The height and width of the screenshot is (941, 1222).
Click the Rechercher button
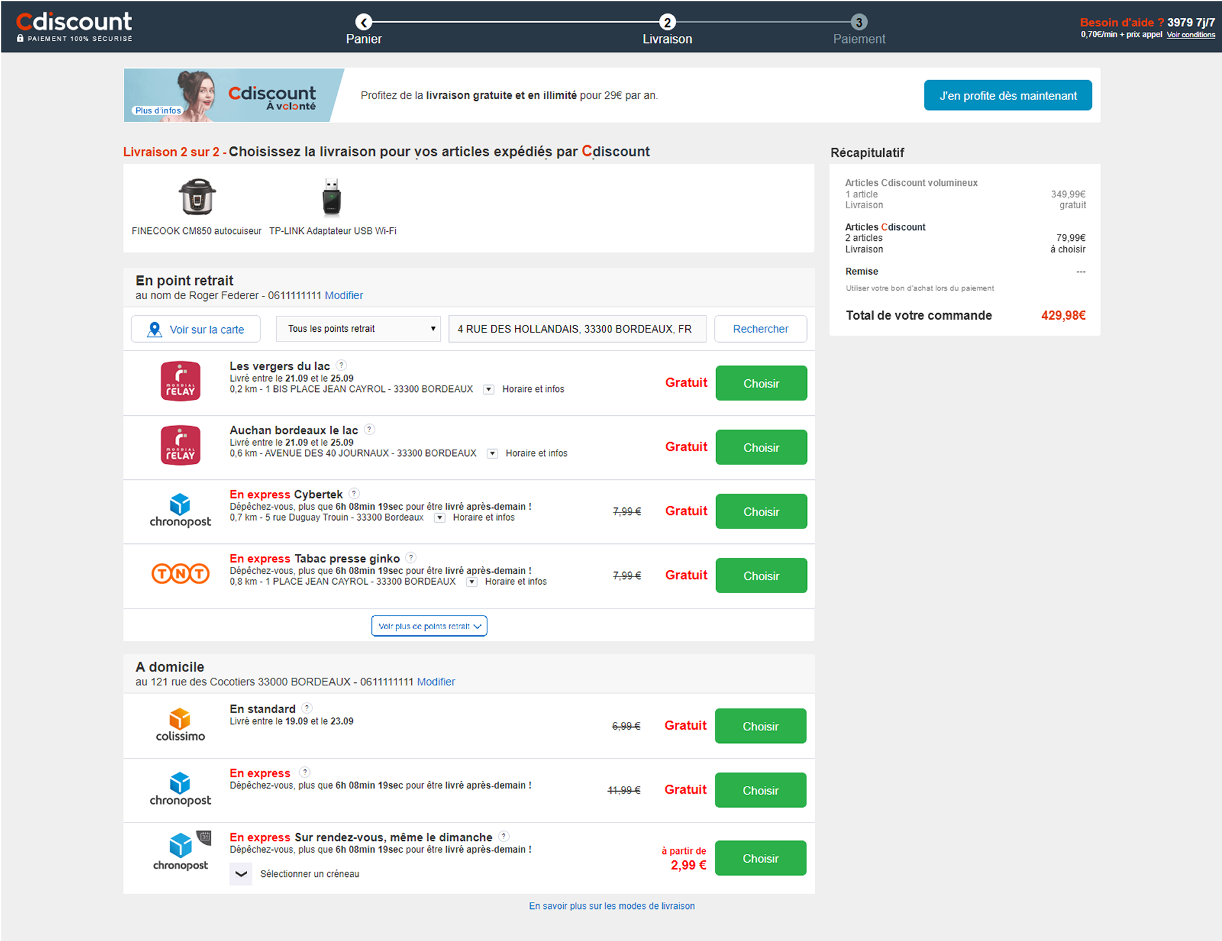[760, 329]
